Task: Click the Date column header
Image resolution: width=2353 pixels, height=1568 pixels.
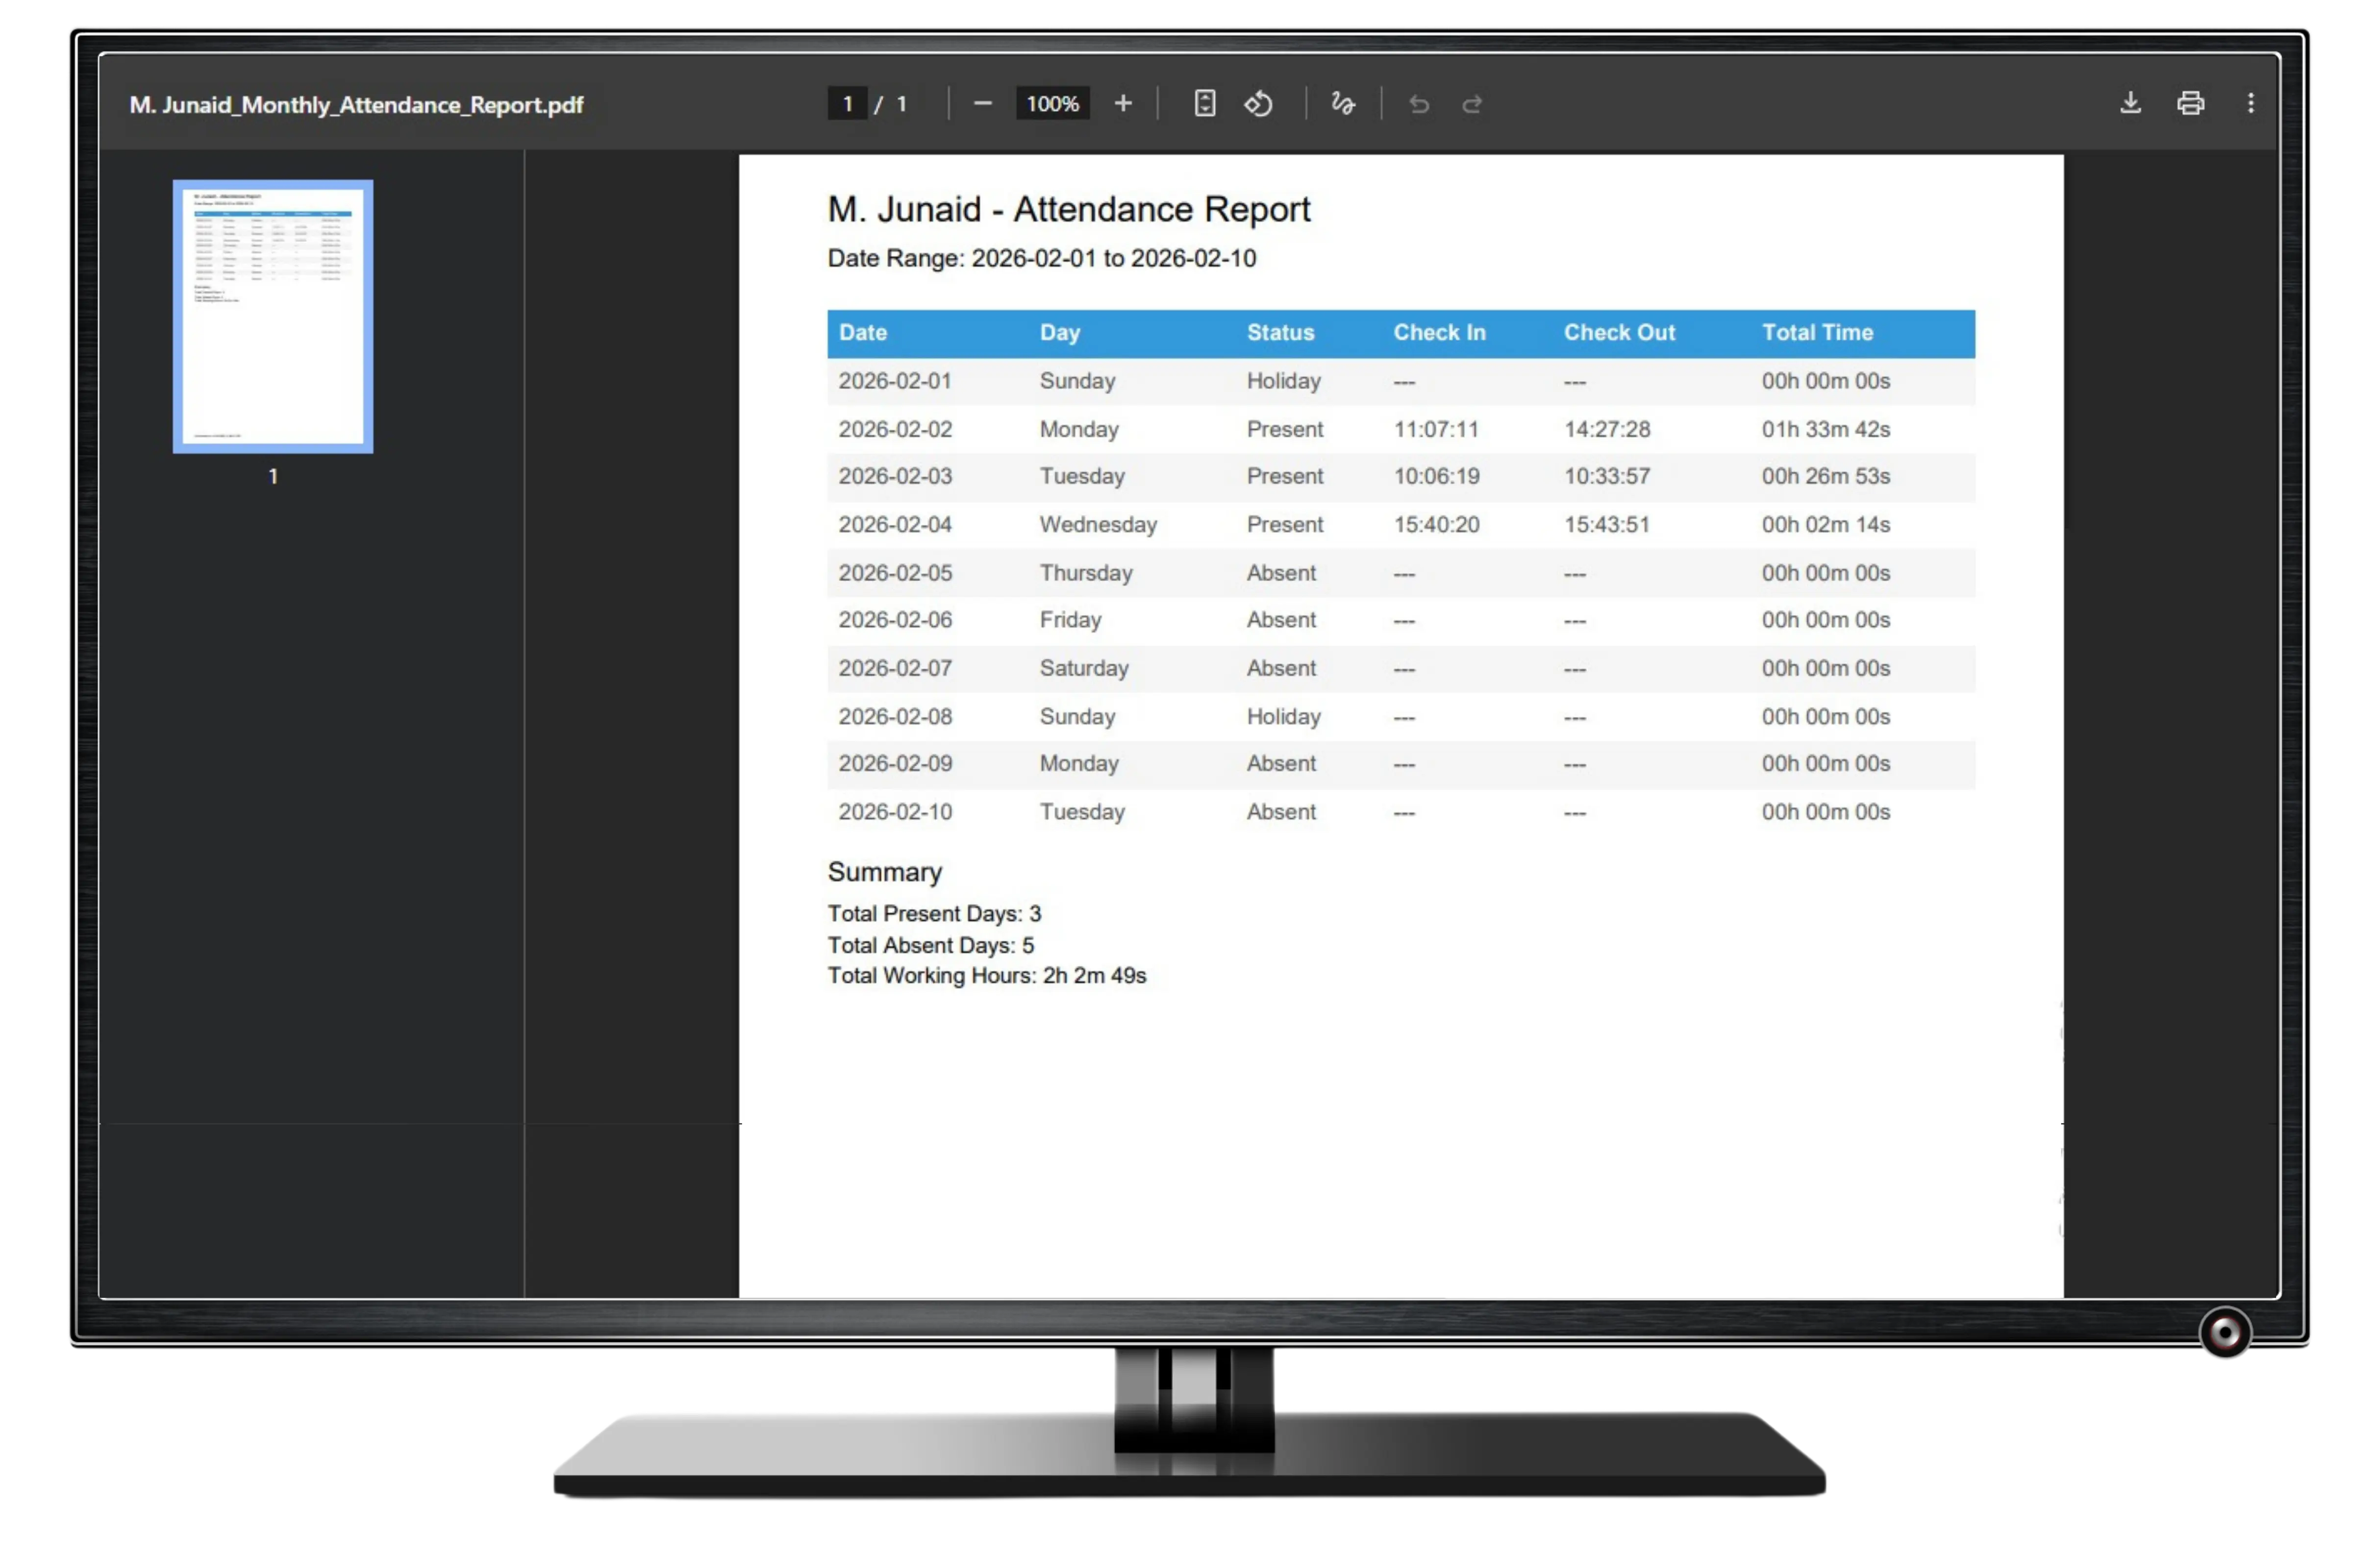Action: click(862, 333)
